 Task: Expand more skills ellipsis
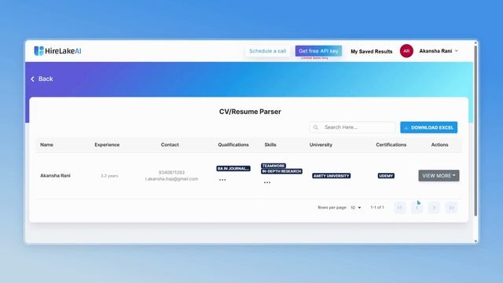coord(267,182)
